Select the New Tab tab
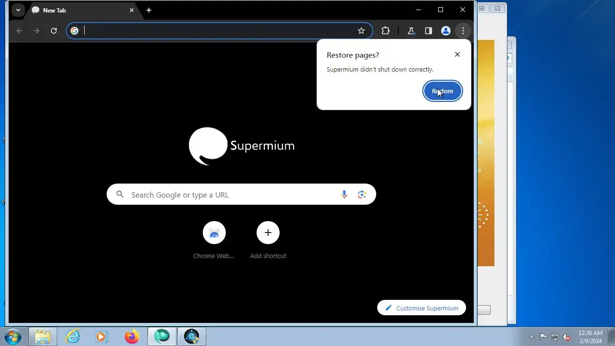This screenshot has height=346, width=615. pyautogui.click(x=83, y=10)
